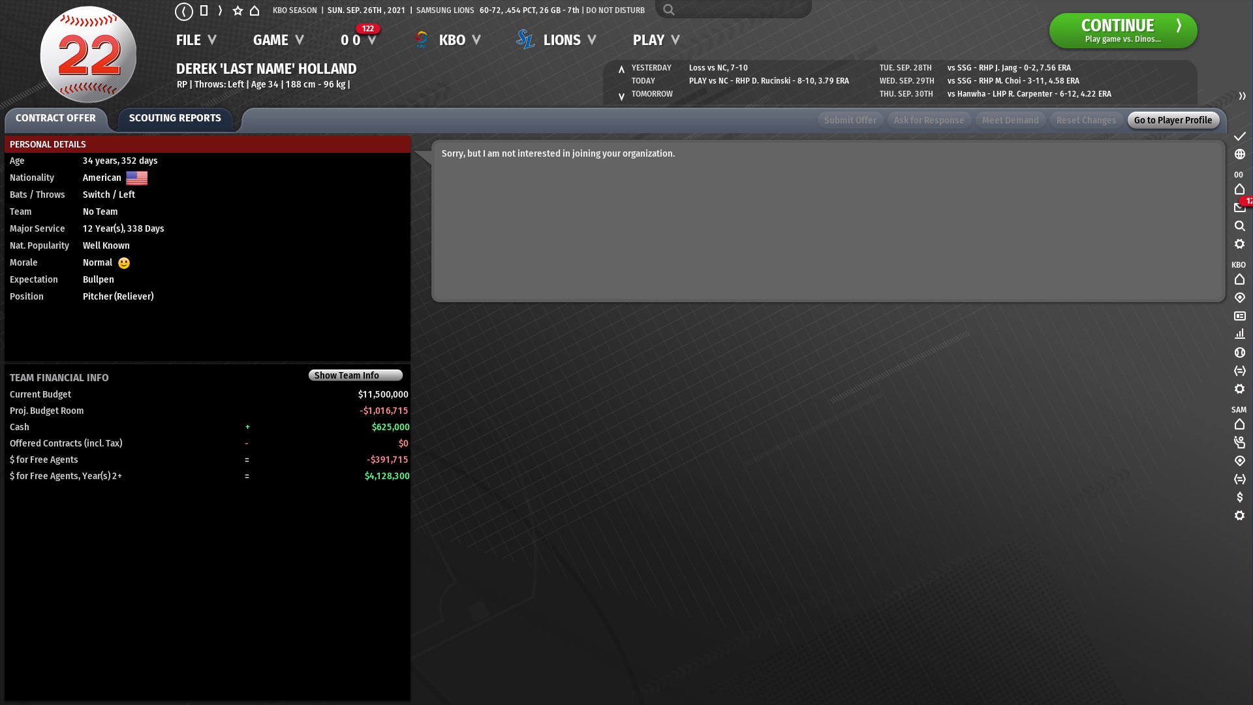Select the Contract Offer tab
The width and height of the screenshot is (1253, 705).
pyautogui.click(x=55, y=118)
